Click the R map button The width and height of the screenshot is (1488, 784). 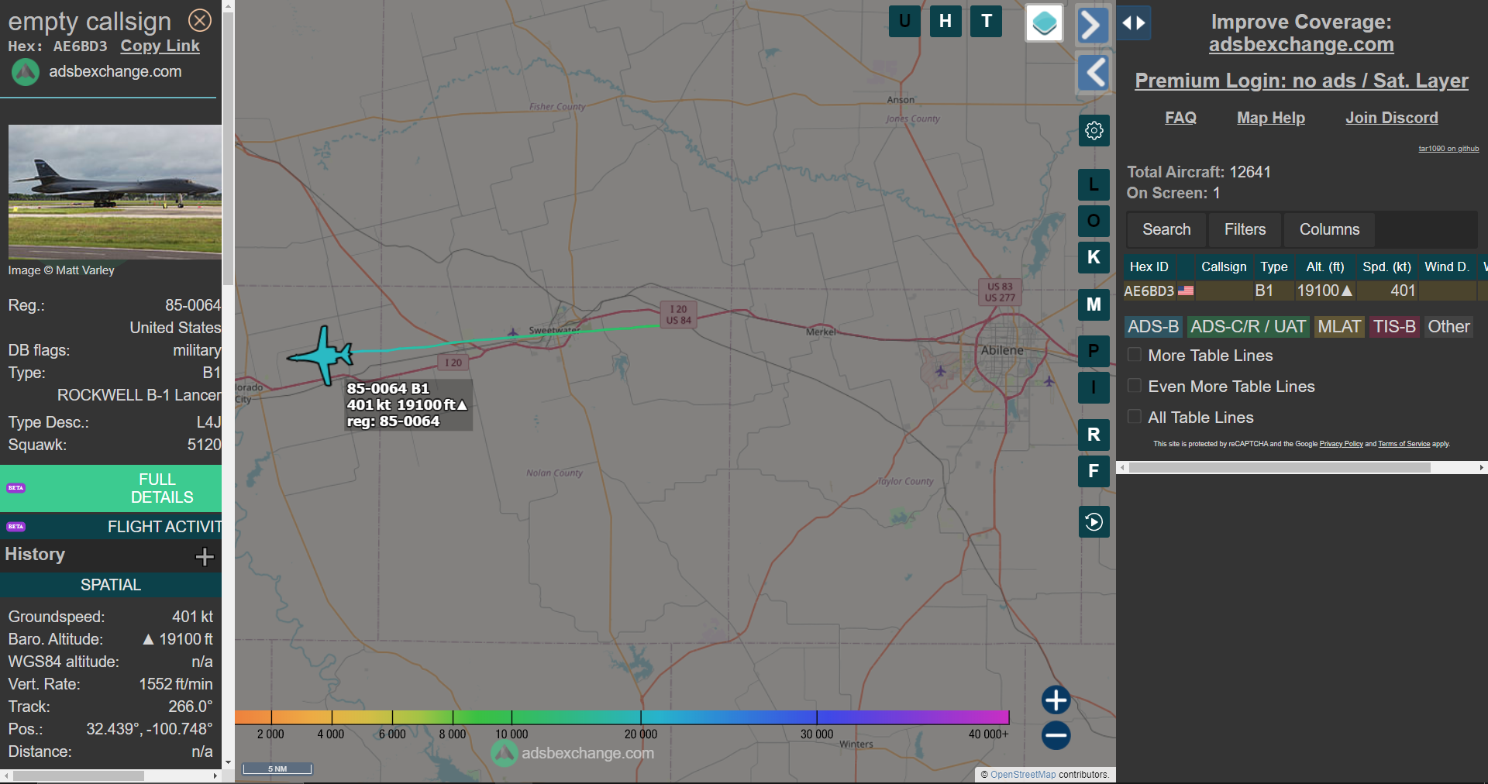click(1094, 435)
